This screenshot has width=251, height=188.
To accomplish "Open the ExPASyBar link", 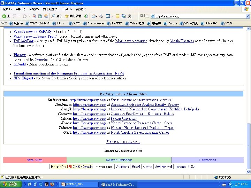I will click(23, 41).
